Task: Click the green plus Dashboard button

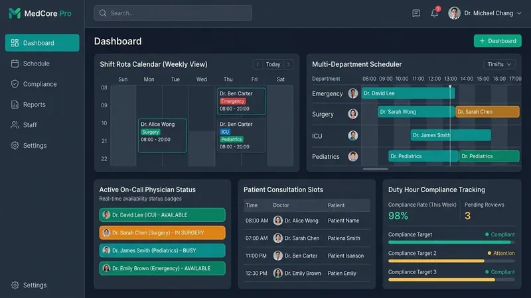Action: point(497,41)
